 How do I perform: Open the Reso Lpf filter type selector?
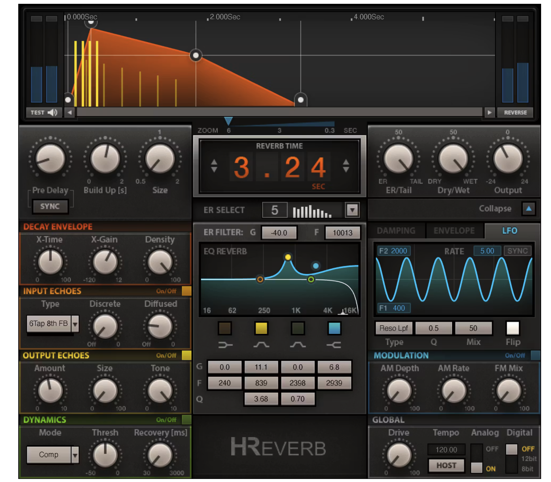click(x=393, y=328)
